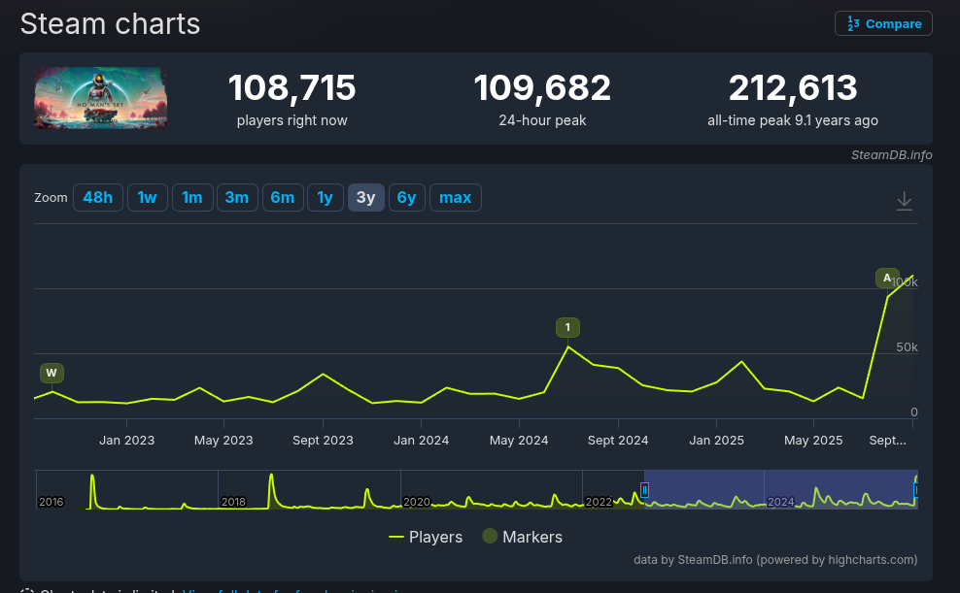Click the A marker near 100k

click(x=887, y=279)
